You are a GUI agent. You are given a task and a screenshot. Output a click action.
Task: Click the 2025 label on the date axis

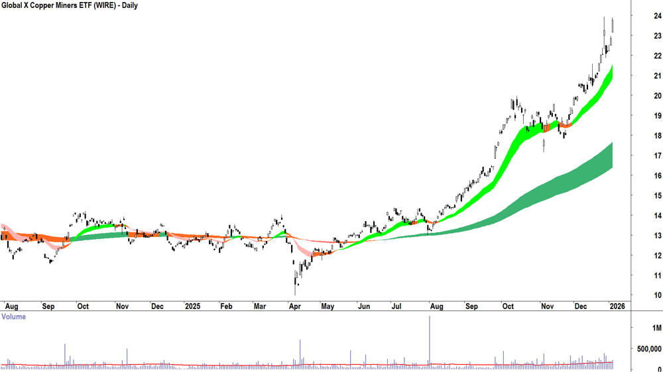click(x=193, y=306)
